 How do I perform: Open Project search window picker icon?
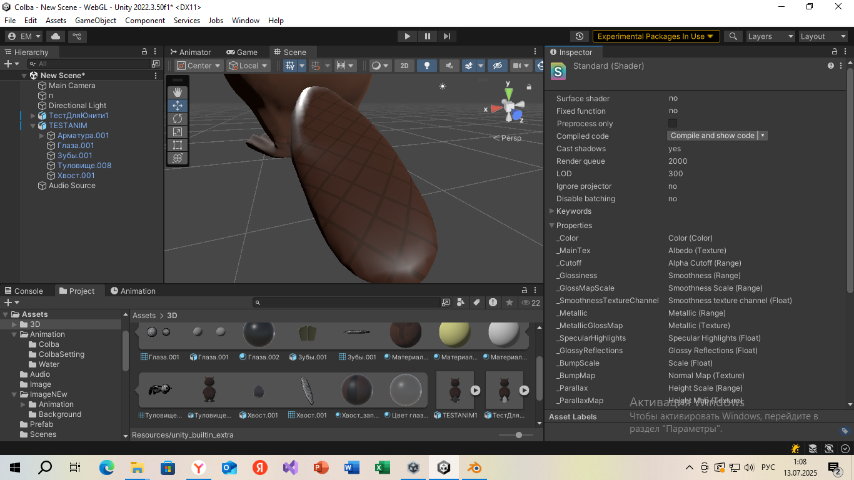(x=446, y=302)
